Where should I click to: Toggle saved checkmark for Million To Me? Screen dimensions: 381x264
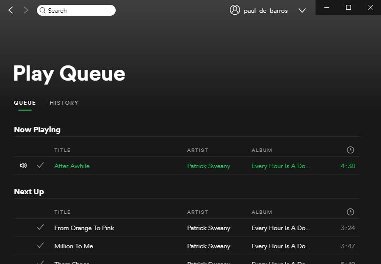point(40,246)
